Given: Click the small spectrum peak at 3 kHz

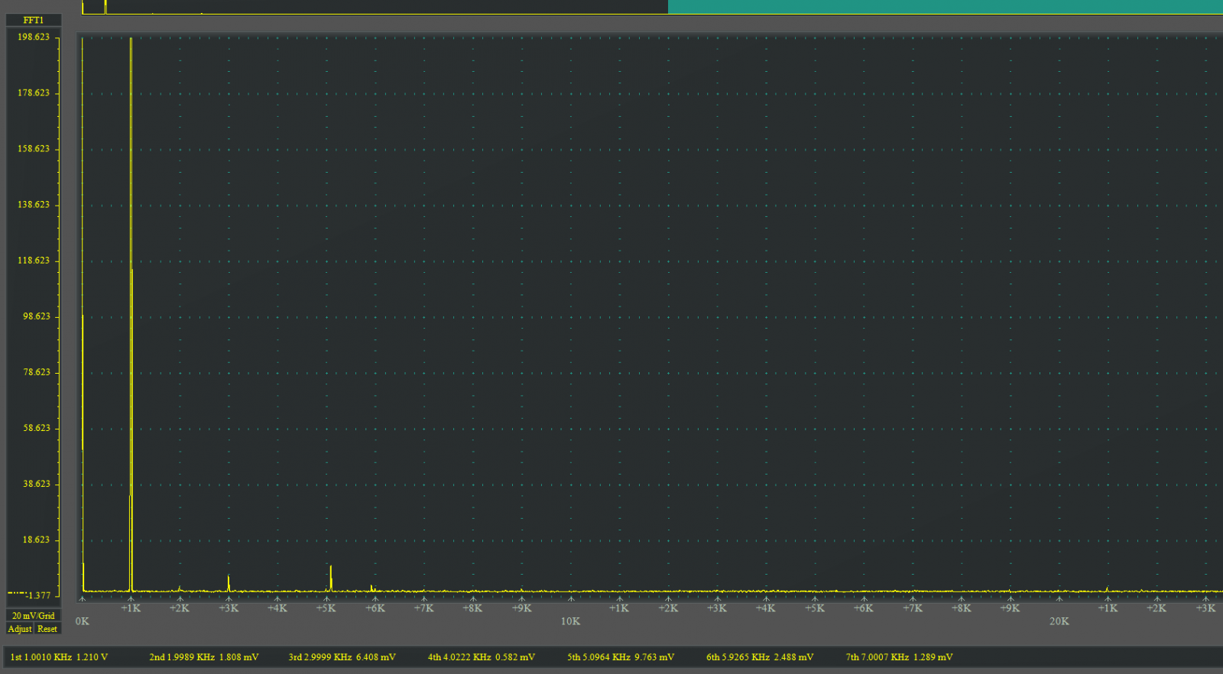Looking at the screenshot, I should 229,583.
